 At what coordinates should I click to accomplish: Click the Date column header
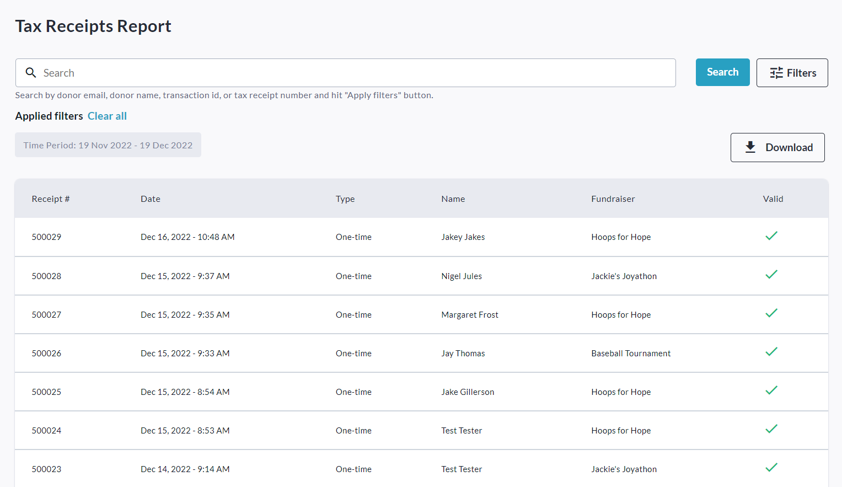tap(151, 199)
